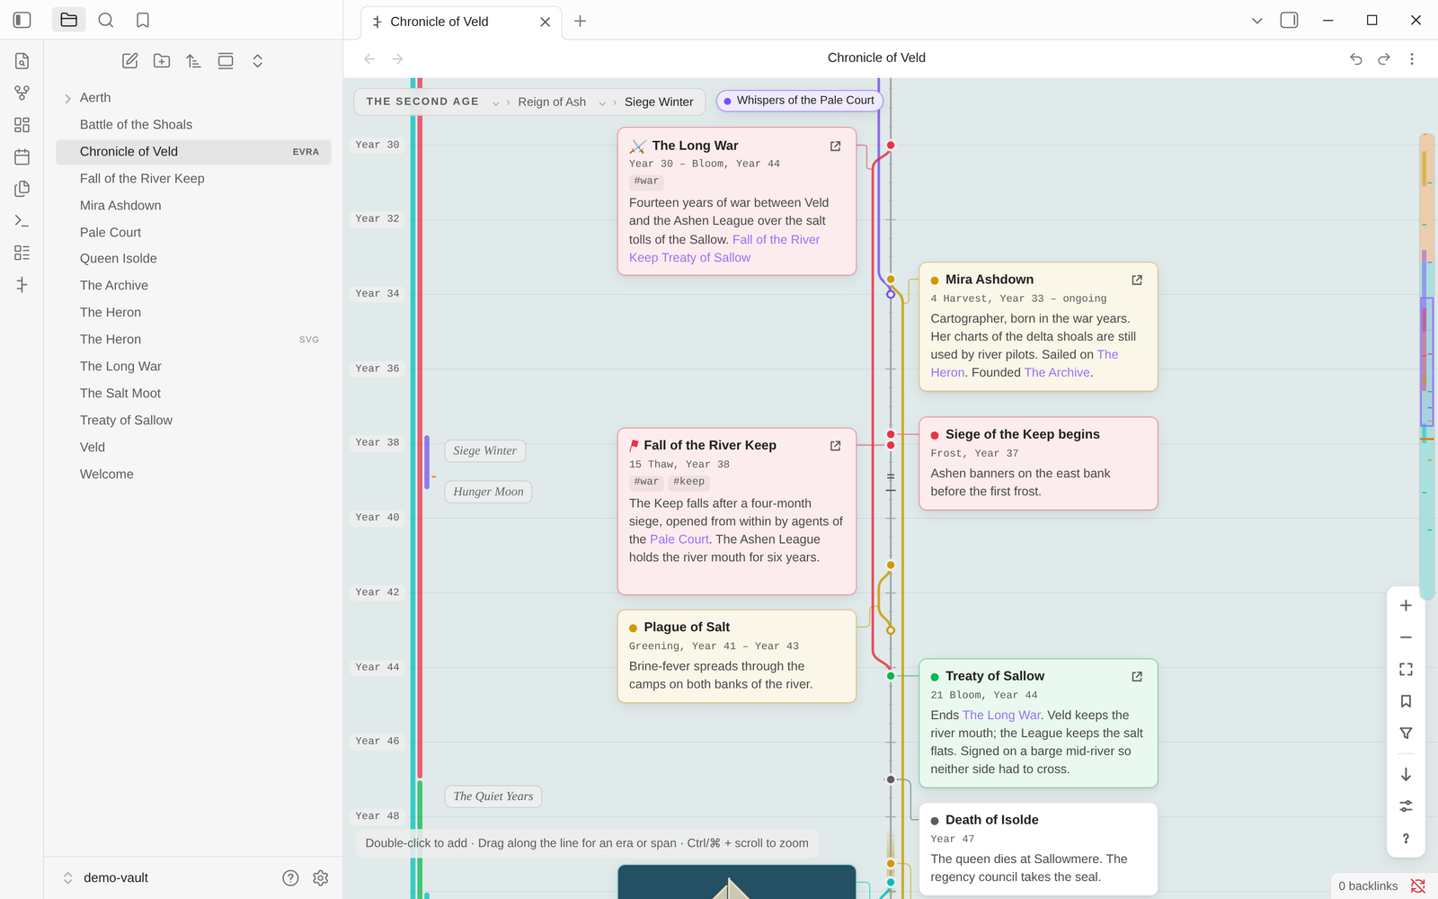Follow The Archive link in Mira Ashdown card

point(1057,372)
